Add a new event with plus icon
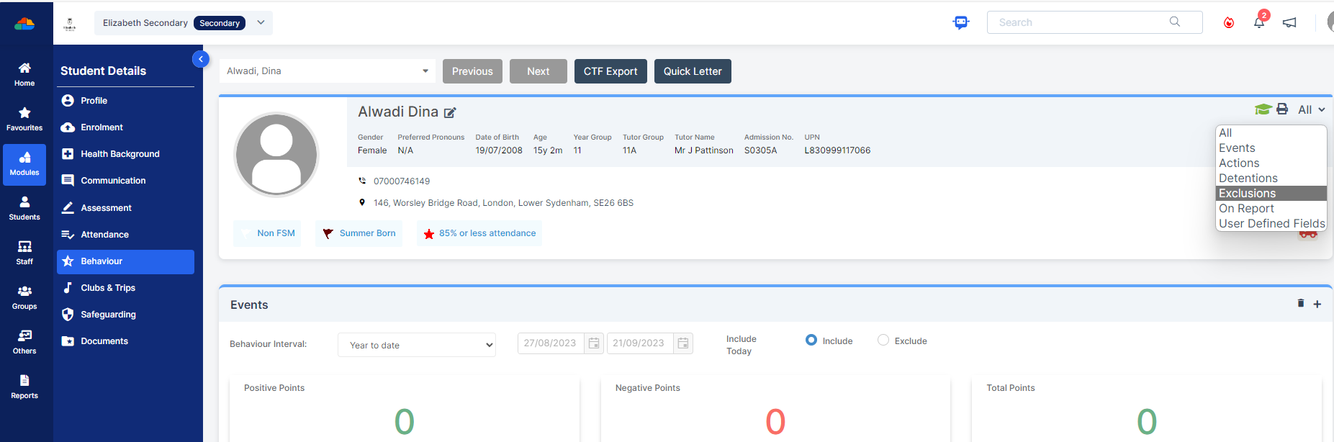This screenshot has height=442, width=1334. point(1317,305)
